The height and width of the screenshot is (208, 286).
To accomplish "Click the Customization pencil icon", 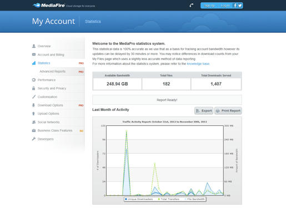I will point(34,97).
